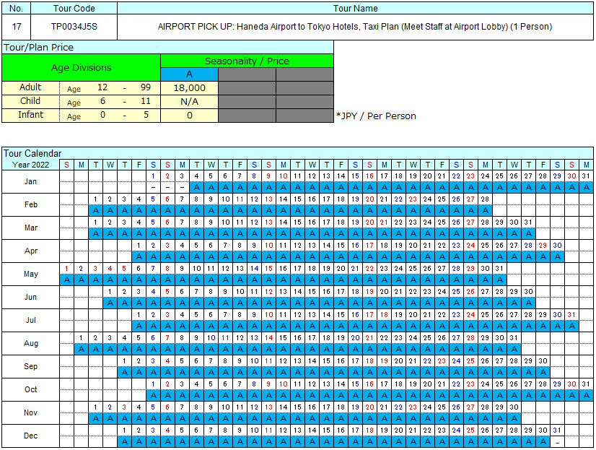Viewport: 596px width, 450px height.
Task: Click date 30 in the Jun row
Action: tap(528, 291)
